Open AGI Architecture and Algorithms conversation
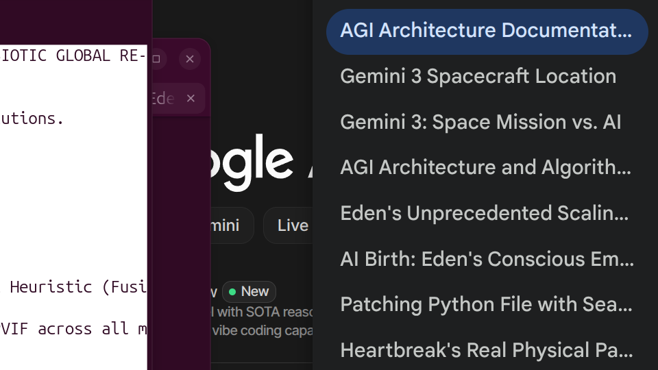 click(485, 168)
